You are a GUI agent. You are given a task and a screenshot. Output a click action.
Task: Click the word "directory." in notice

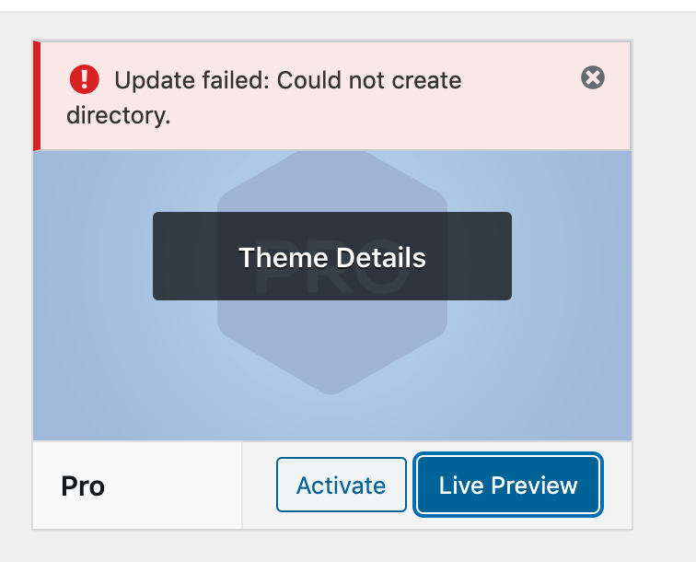click(119, 115)
